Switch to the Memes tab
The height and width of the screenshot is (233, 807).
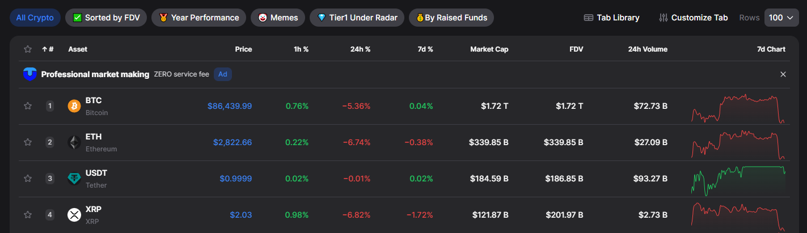[278, 18]
